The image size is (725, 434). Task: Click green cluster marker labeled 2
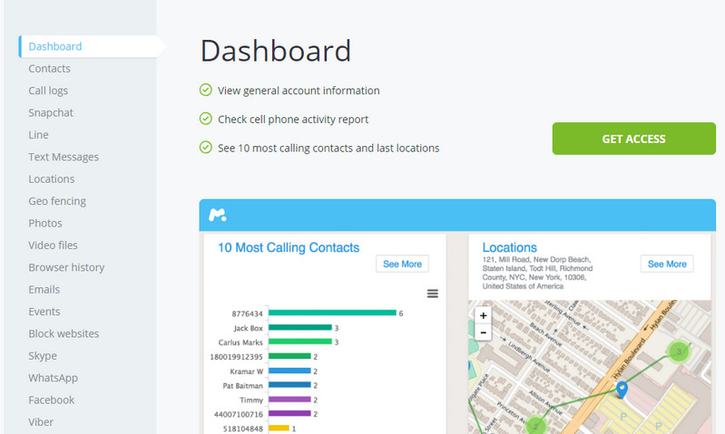click(536, 425)
